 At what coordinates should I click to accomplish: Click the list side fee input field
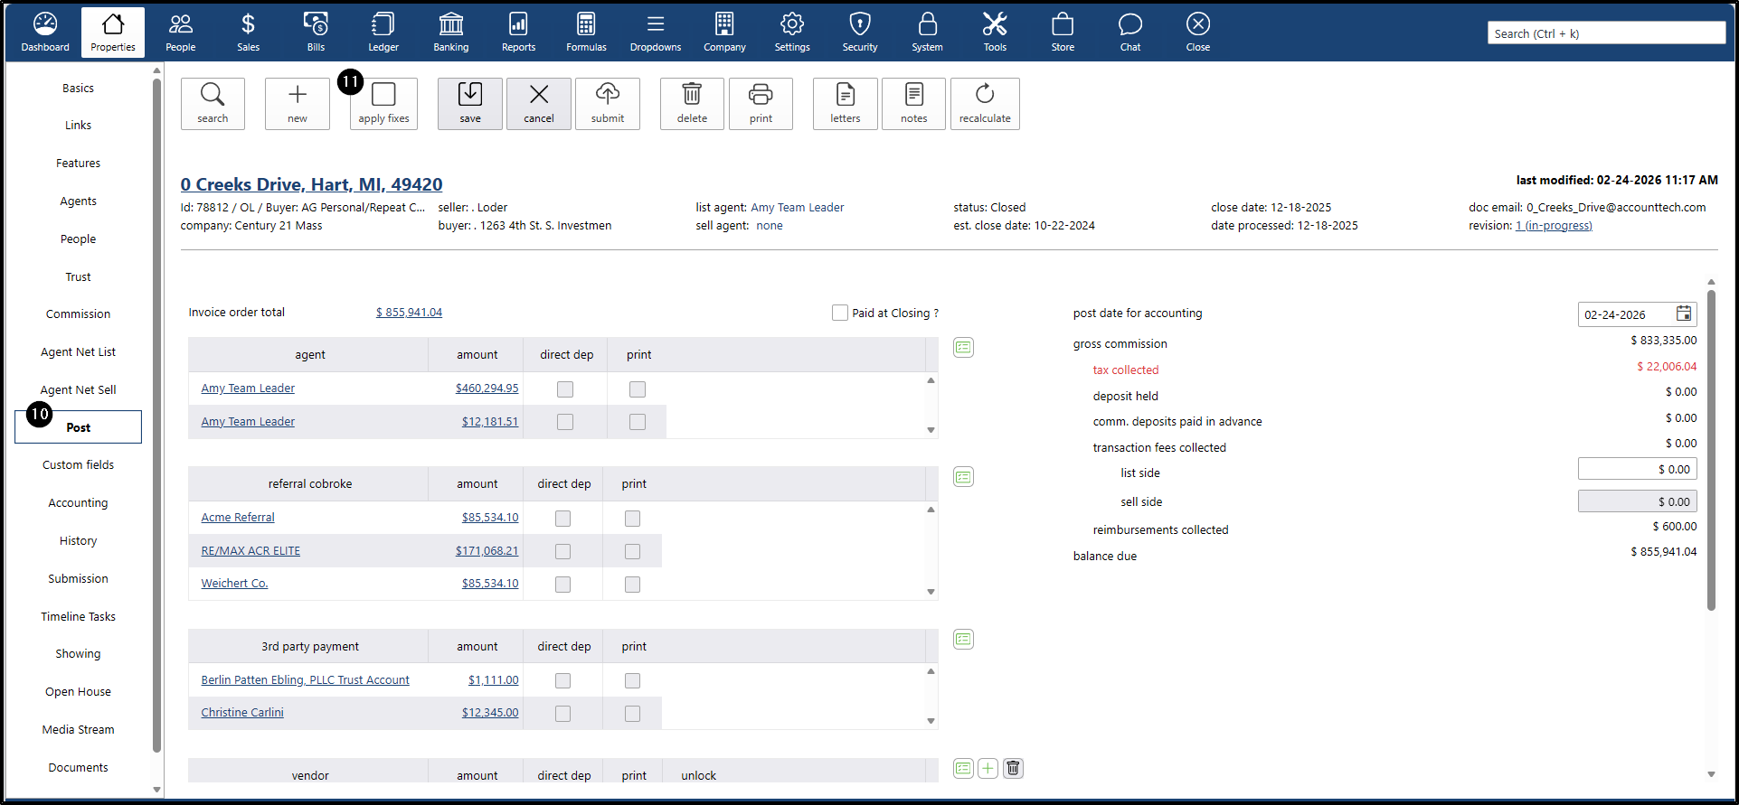tap(1636, 469)
